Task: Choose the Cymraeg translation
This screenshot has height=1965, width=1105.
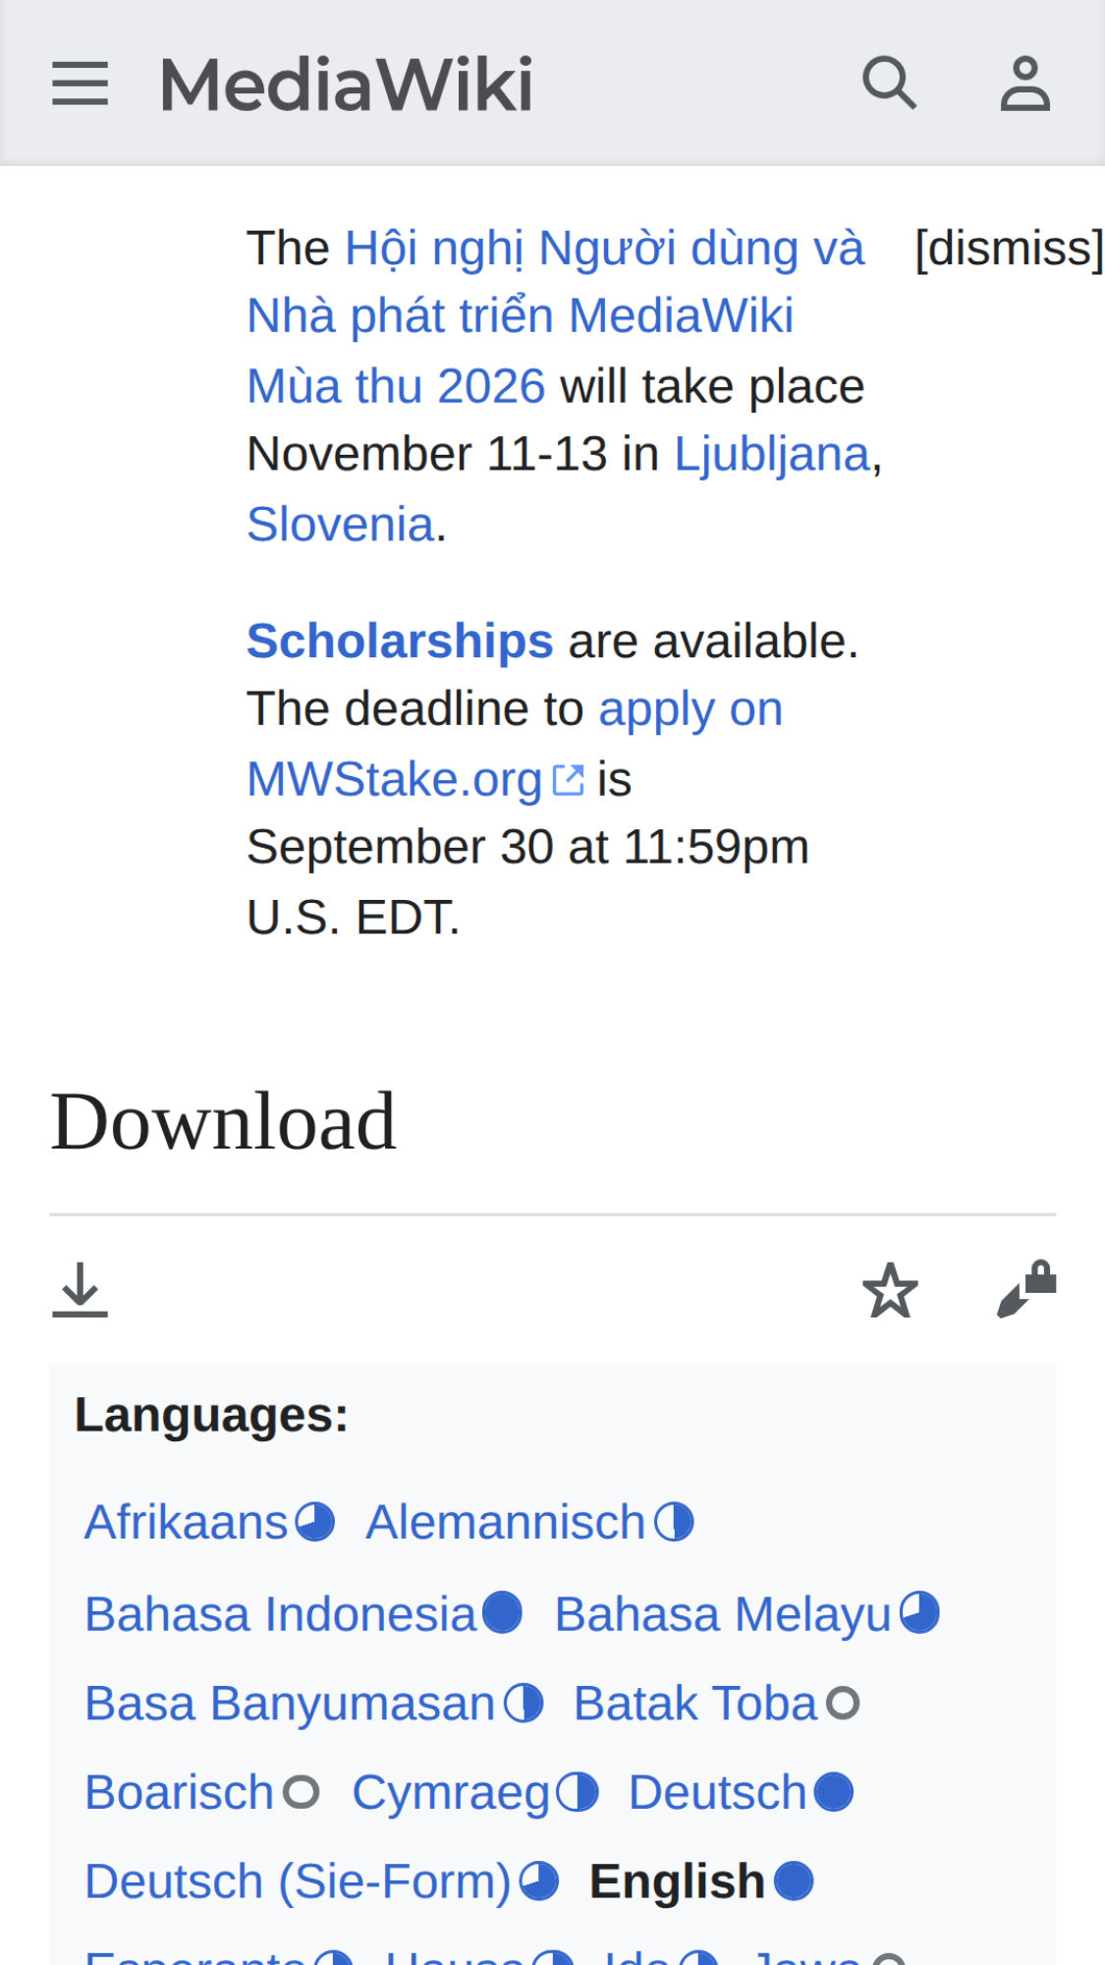Action: [451, 1792]
